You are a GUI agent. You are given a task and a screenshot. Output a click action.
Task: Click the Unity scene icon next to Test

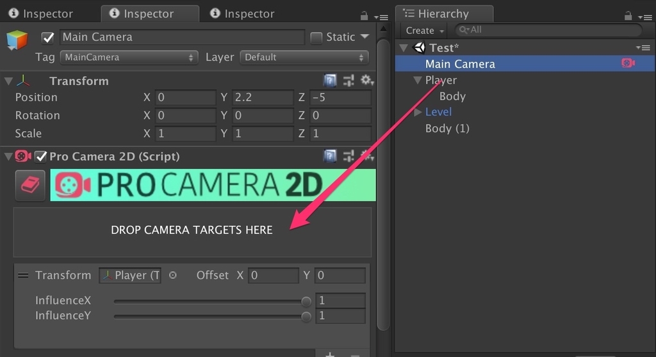tap(419, 47)
